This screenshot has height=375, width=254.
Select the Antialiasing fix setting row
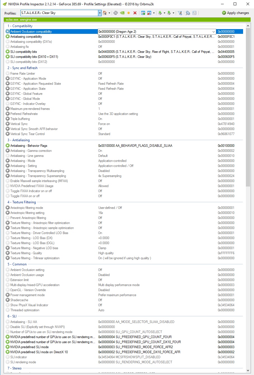coord(124,47)
